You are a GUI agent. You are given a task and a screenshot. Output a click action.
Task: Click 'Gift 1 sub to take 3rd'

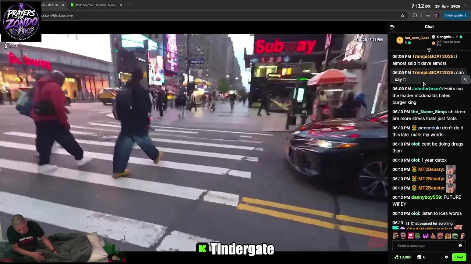pos(448,43)
